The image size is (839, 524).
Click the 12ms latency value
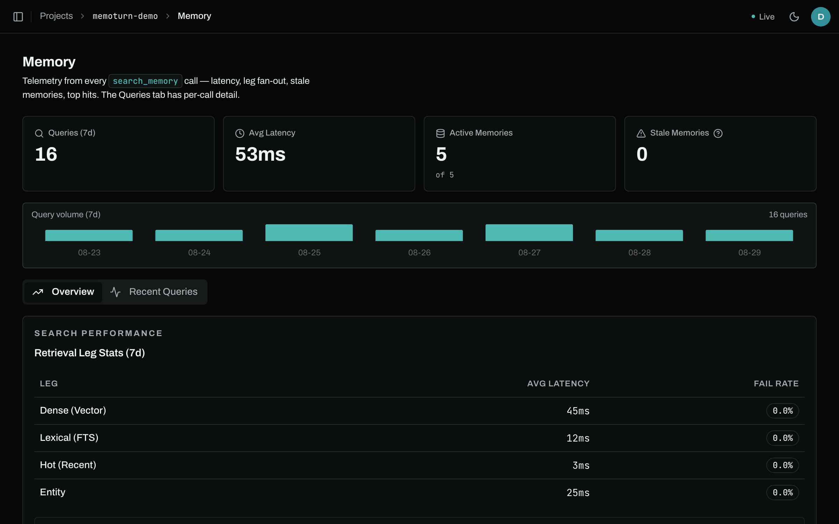(x=578, y=438)
